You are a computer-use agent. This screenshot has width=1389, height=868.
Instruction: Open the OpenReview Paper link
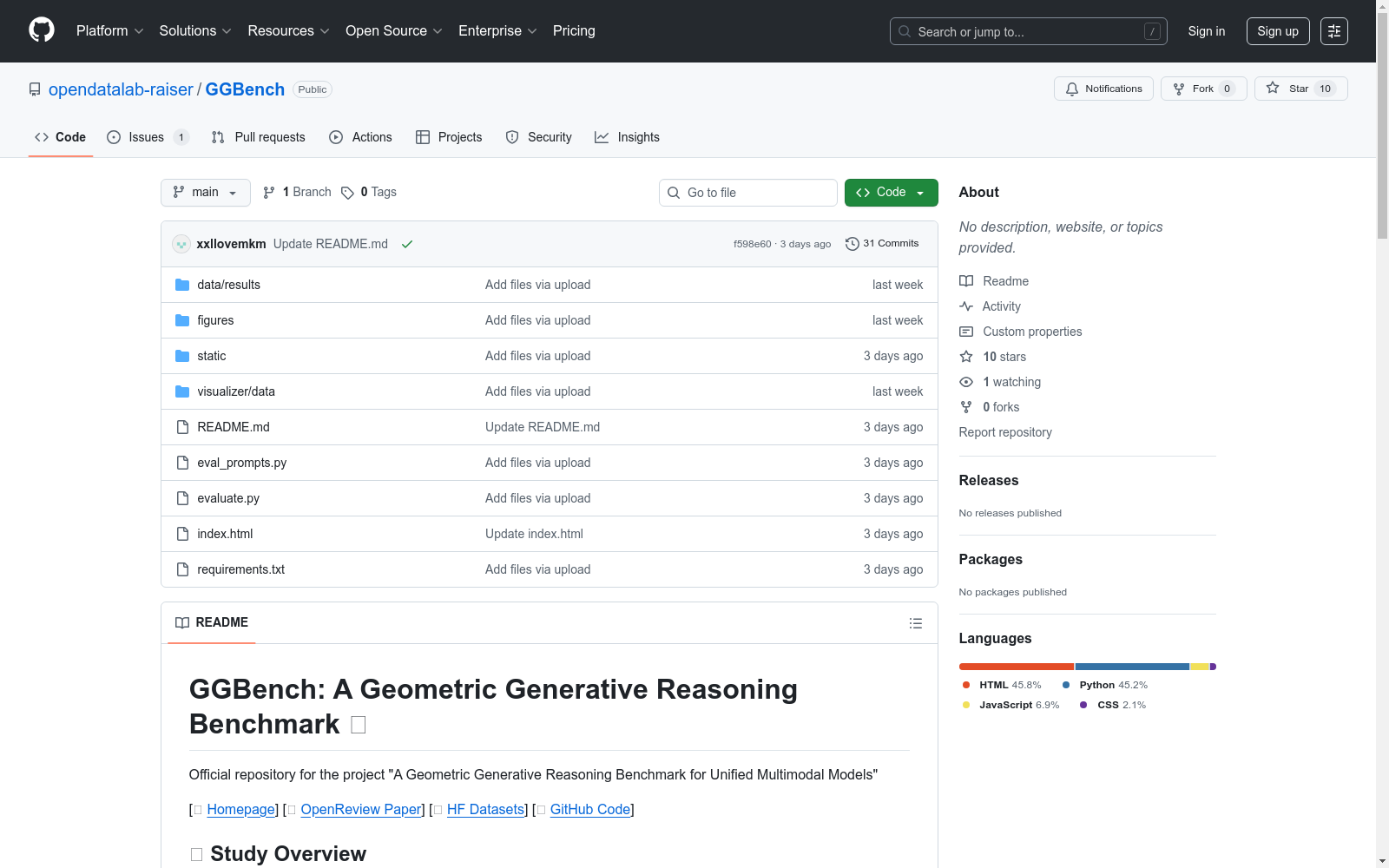361,809
